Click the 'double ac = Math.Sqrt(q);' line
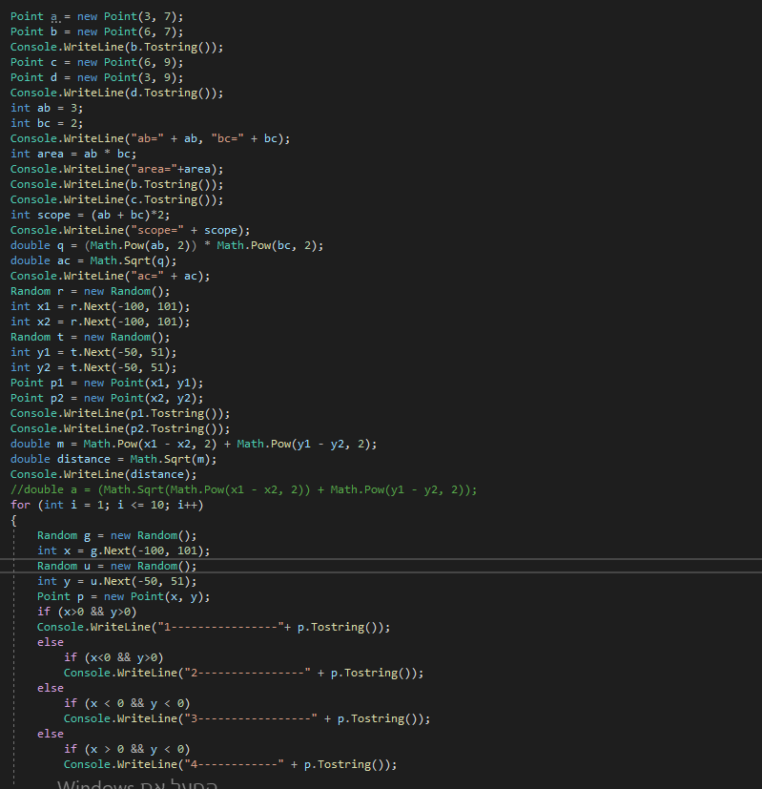Viewport: 762px width, 789px height. pos(93,260)
